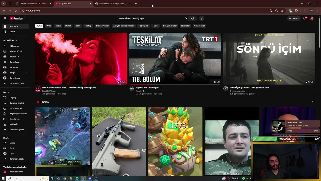Click the search magnifier button
Viewport: 321px width, 181px height.
[x=193, y=18]
